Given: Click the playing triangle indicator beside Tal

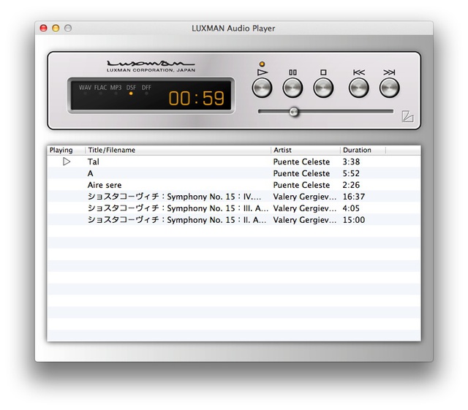Looking at the screenshot, I should 67,162.
